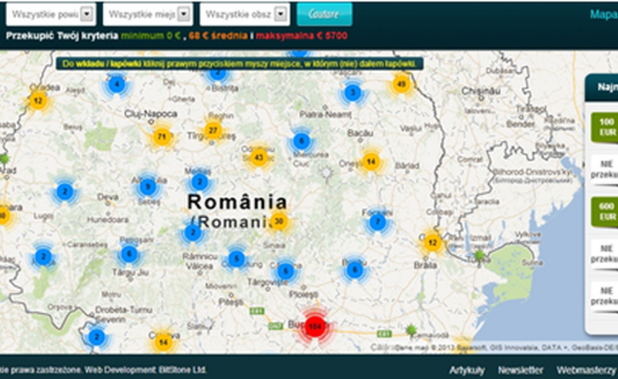Click the Cautare search button

click(324, 15)
